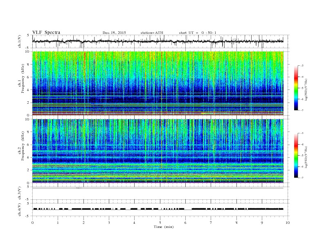Click time axis tick label "4"
This screenshot has height=250, width=324.
(x=134, y=223)
